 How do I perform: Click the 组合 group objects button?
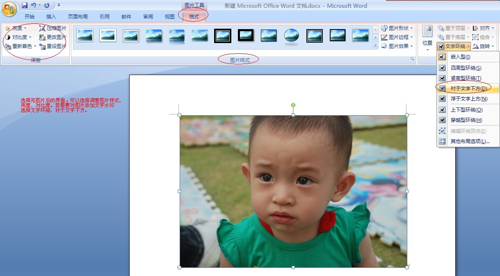click(x=484, y=37)
